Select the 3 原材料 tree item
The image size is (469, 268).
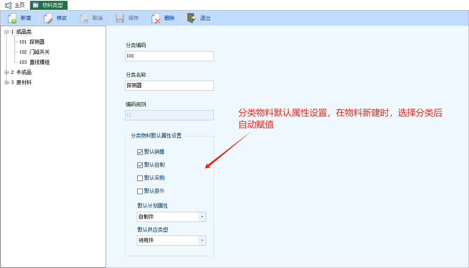click(x=22, y=82)
